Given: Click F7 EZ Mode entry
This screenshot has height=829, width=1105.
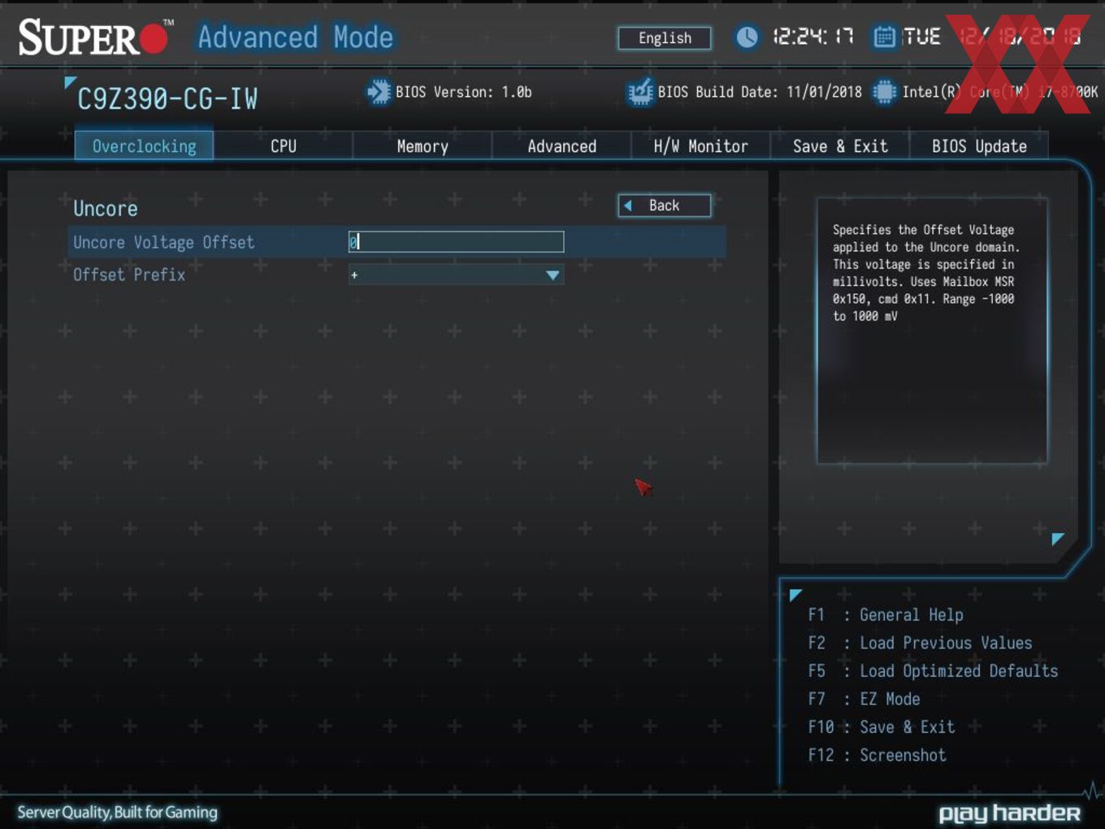Looking at the screenshot, I should [864, 699].
